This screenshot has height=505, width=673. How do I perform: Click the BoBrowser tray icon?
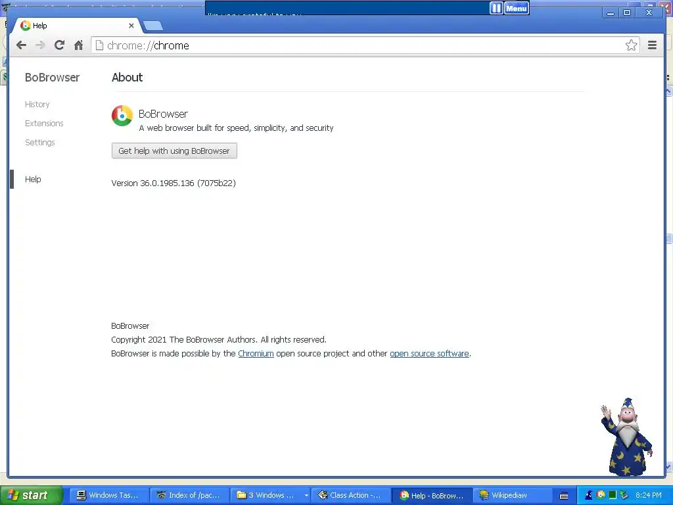(x=601, y=494)
